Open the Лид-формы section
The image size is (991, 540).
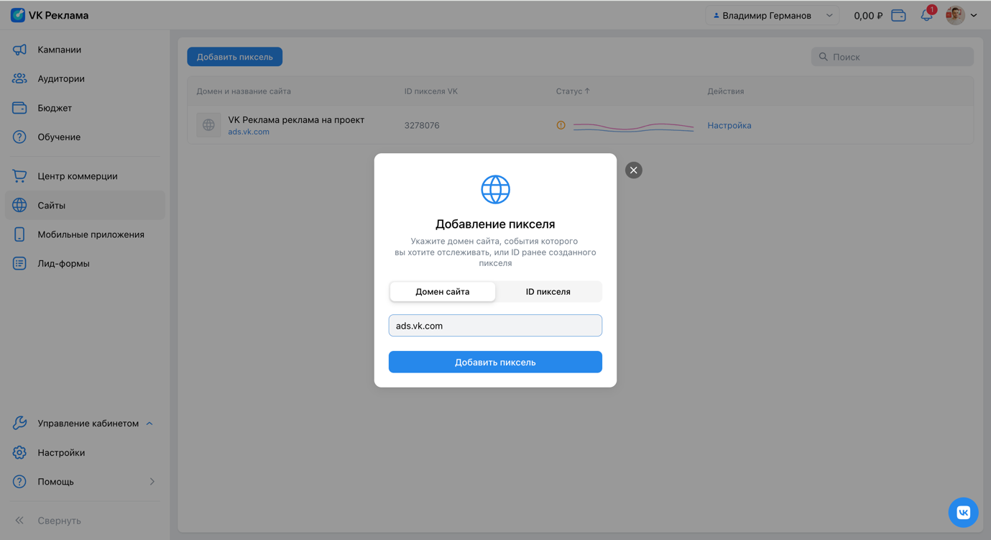(x=63, y=263)
